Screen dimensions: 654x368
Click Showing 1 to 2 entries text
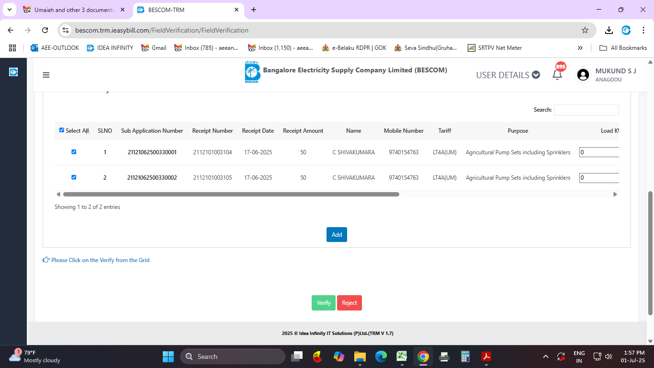point(87,207)
